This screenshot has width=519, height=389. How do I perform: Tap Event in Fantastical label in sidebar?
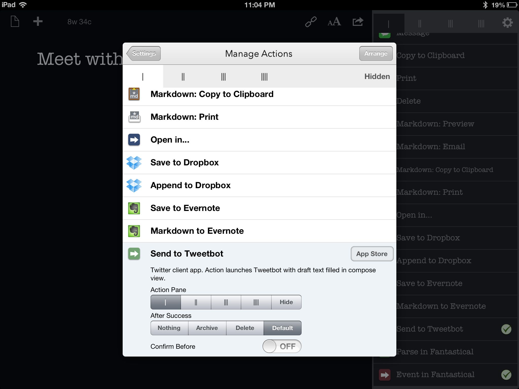pyautogui.click(x=435, y=375)
